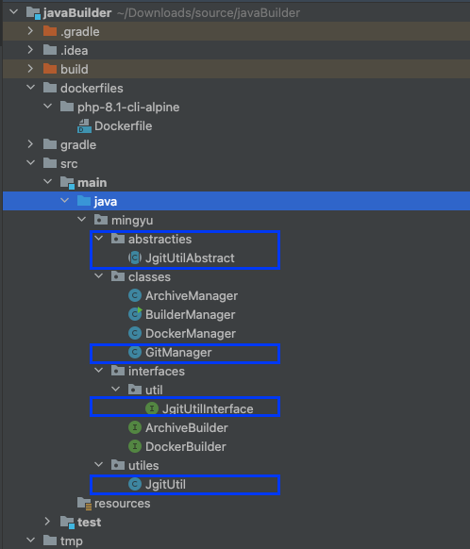Click the javaBuilder project module icon
The width and height of the screenshot is (470, 549).
pyautogui.click(x=34, y=13)
